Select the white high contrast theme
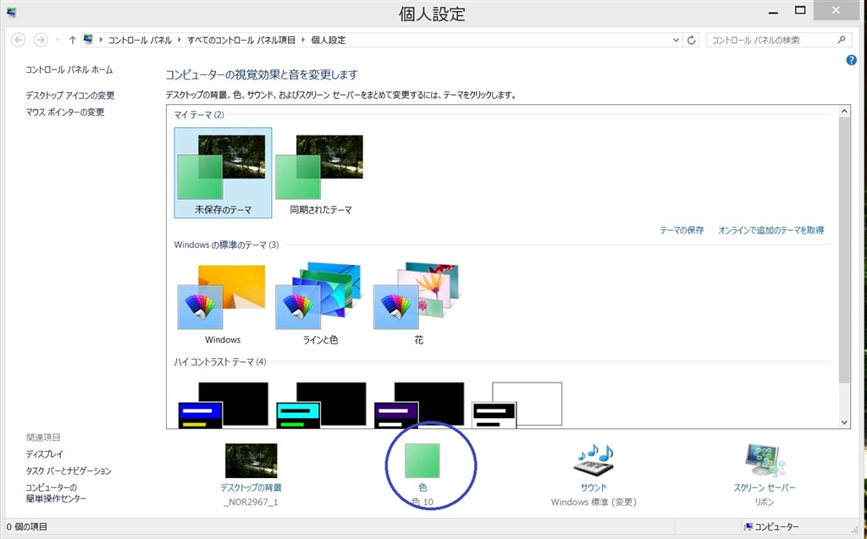Viewport: 867px width, 539px height. click(516, 404)
